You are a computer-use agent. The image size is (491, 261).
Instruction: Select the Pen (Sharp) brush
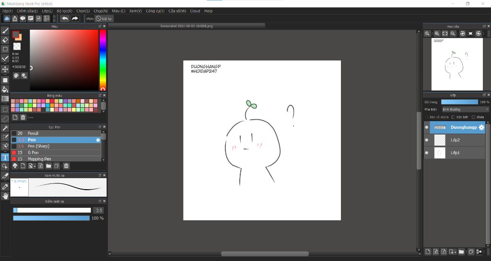(56, 146)
